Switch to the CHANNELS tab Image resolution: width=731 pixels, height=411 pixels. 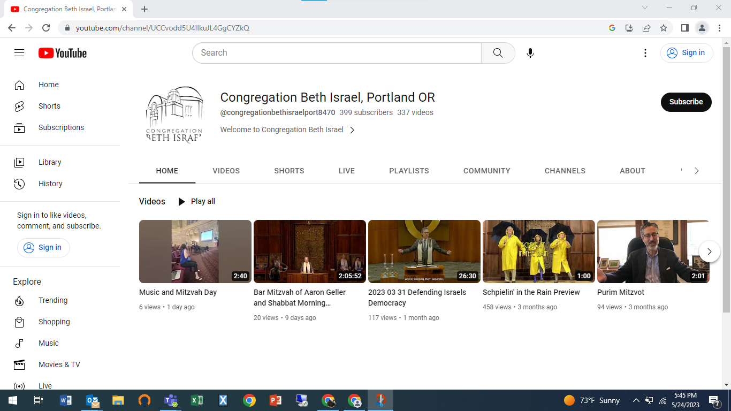tap(565, 171)
